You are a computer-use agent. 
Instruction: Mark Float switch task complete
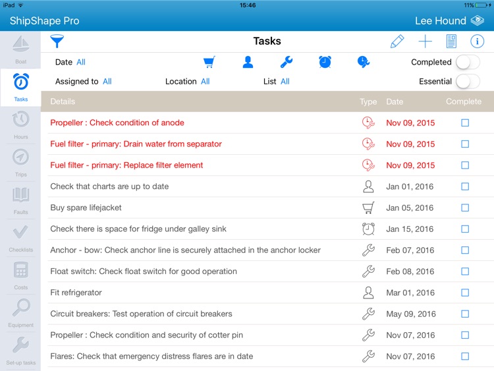465,271
